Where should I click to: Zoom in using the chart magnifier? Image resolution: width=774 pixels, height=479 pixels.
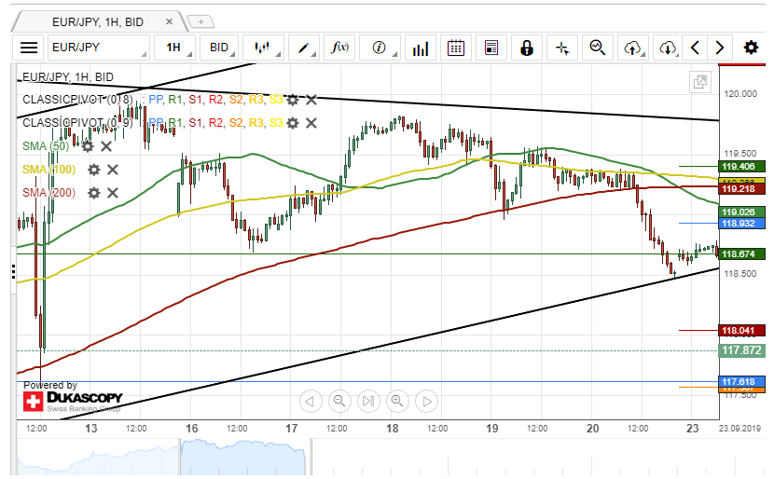pyautogui.click(x=397, y=402)
